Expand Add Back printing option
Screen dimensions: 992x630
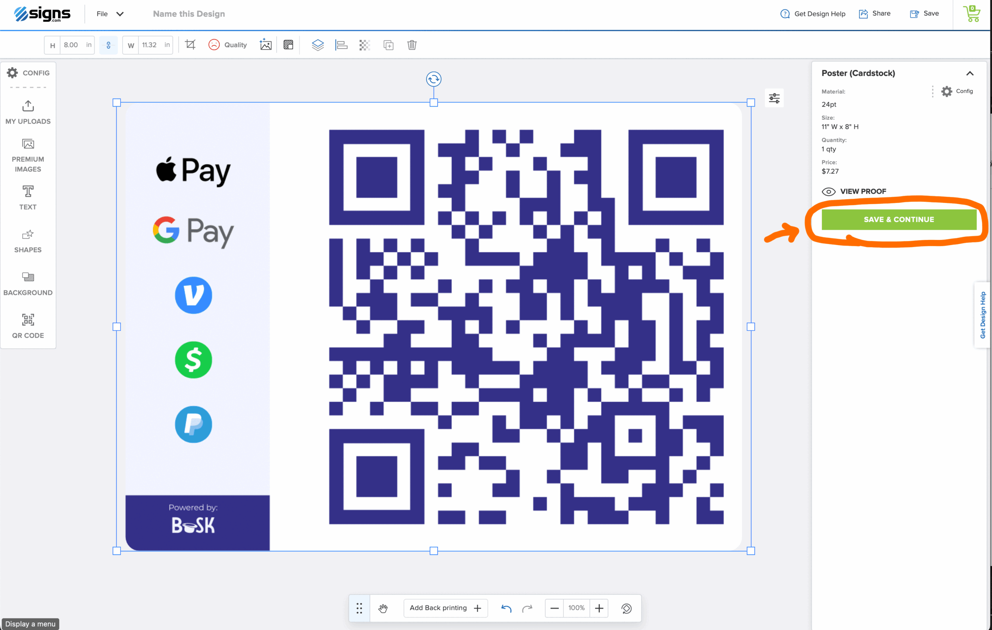[445, 608]
